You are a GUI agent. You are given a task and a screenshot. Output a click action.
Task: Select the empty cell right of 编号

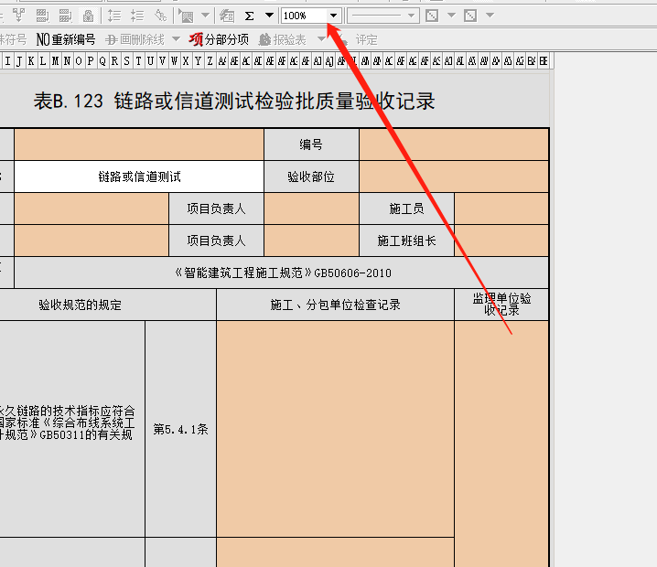[454, 144]
